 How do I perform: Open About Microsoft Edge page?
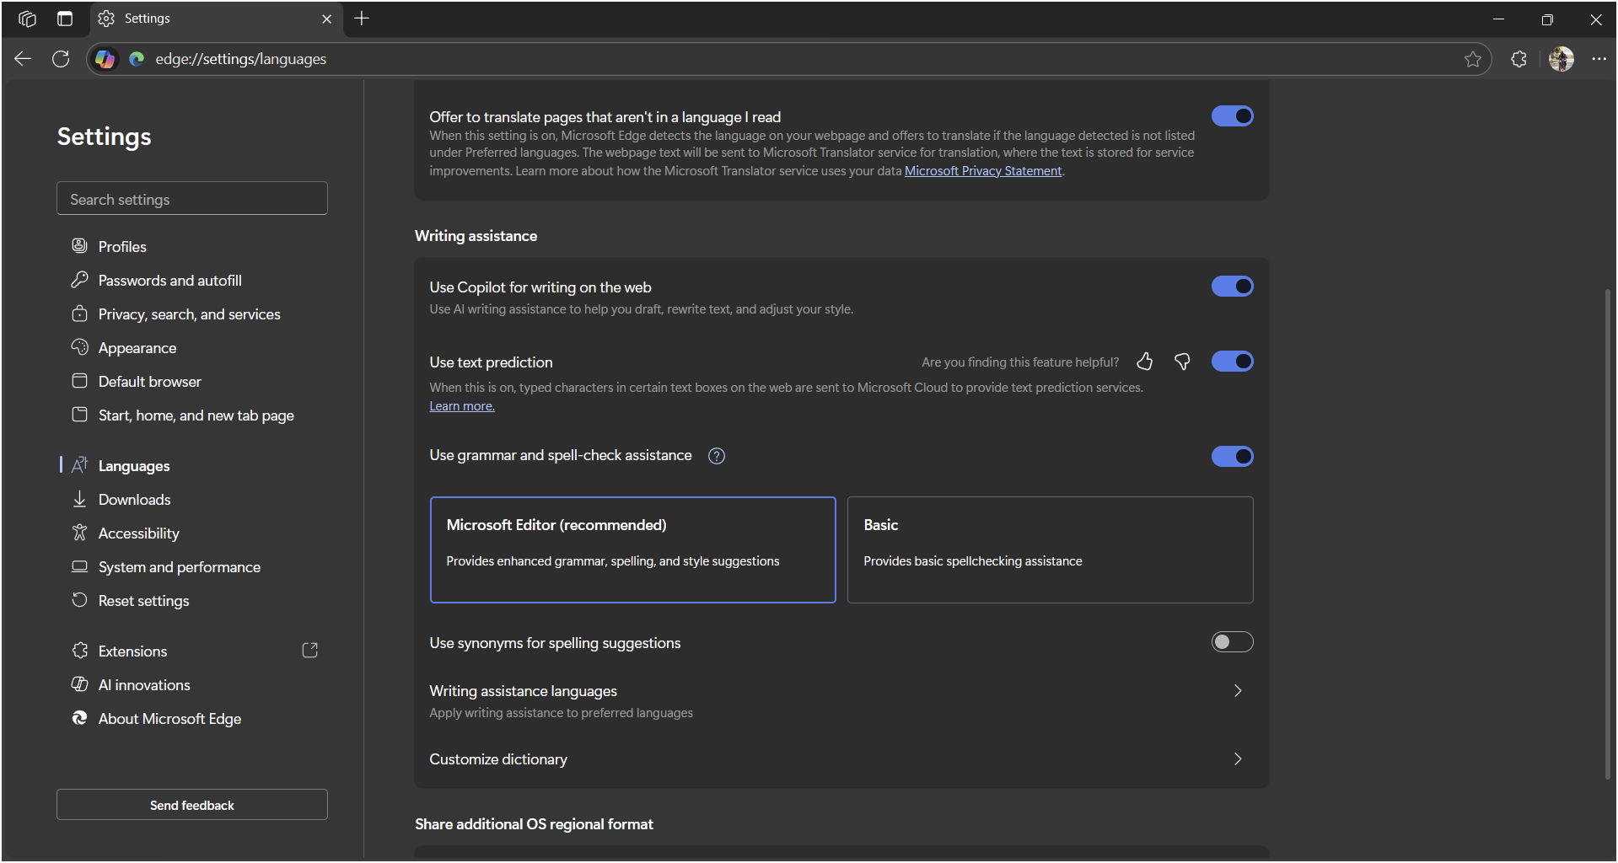click(x=170, y=719)
